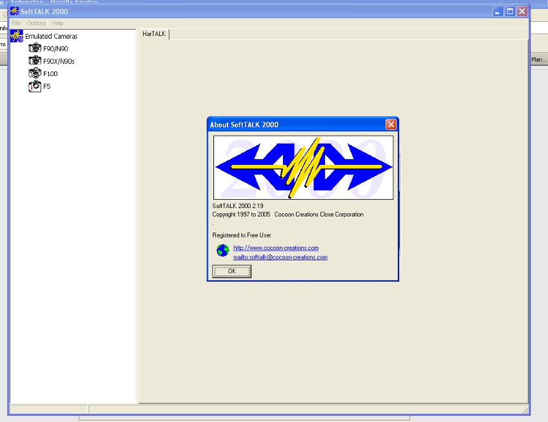Click the 'SoftTALK 2000 2.19' version text

pos(238,206)
